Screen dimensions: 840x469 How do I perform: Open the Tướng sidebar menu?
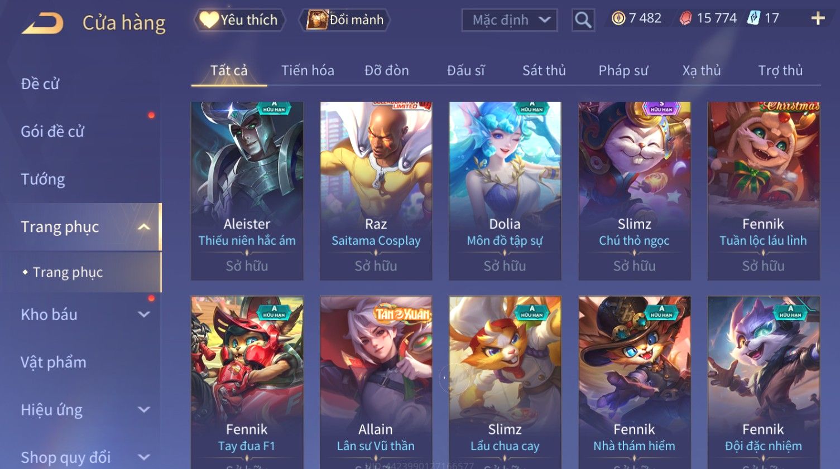(x=43, y=180)
